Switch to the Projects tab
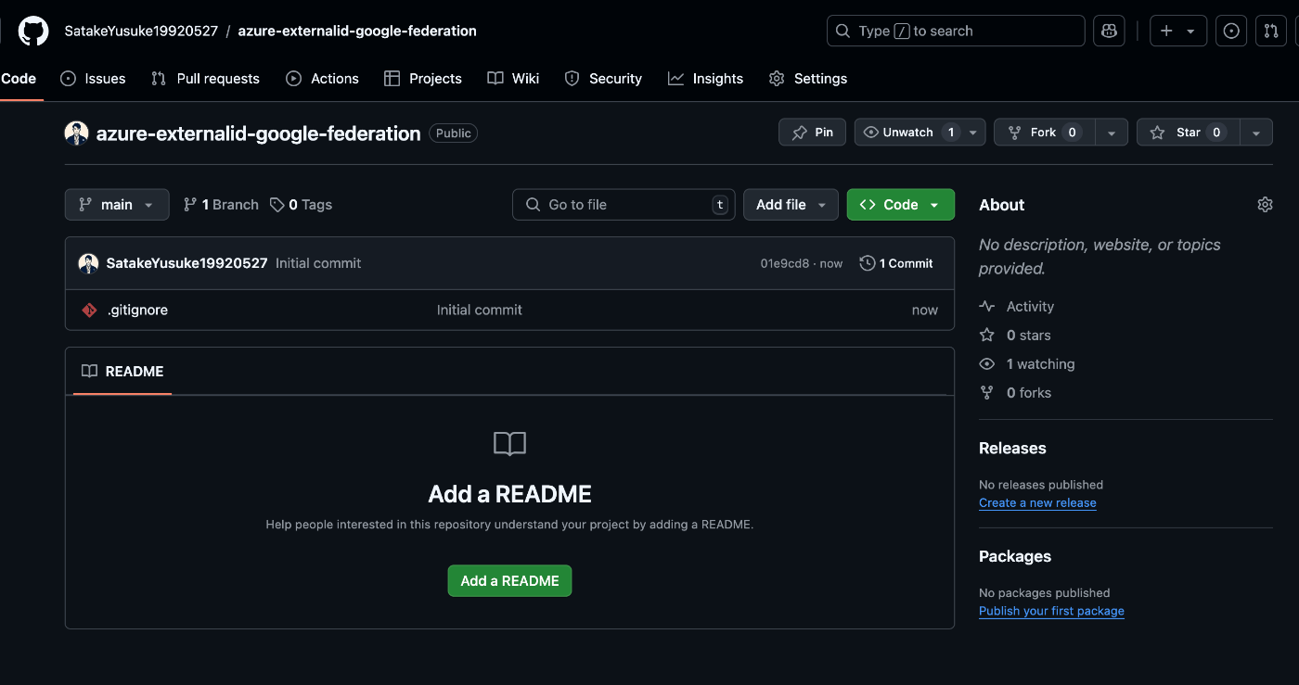The width and height of the screenshot is (1299, 685). (422, 79)
